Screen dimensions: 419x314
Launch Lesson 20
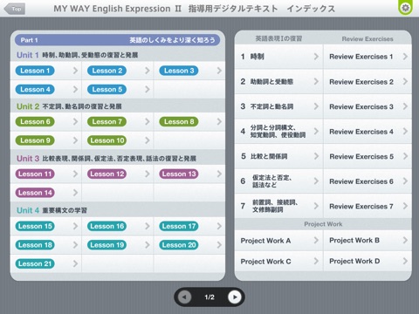(179, 245)
